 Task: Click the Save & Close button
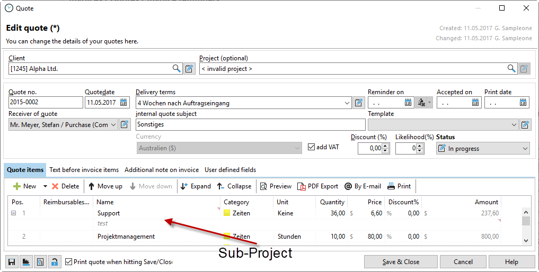coord(401,262)
